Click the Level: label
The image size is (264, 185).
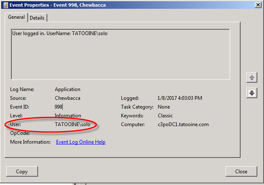[16, 116]
